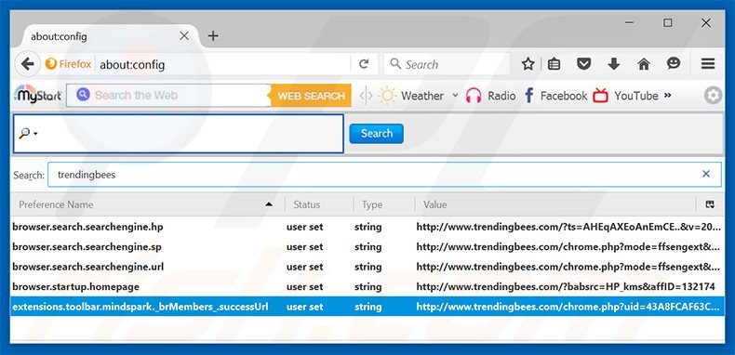Bookmark this page with the star icon

pyautogui.click(x=528, y=64)
